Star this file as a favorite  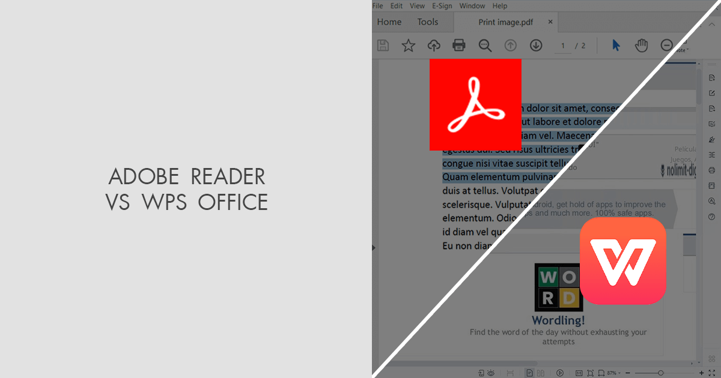tap(408, 45)
